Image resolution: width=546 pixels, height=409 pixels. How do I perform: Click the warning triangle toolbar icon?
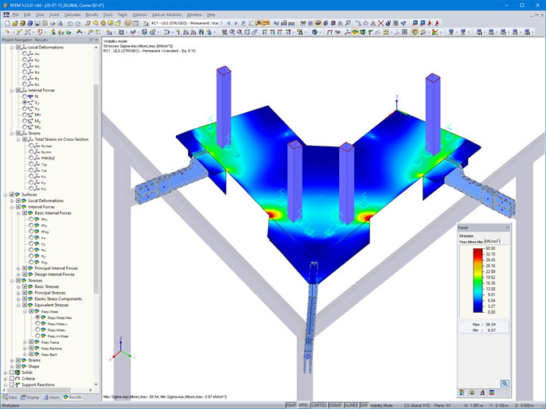point(373,23)
